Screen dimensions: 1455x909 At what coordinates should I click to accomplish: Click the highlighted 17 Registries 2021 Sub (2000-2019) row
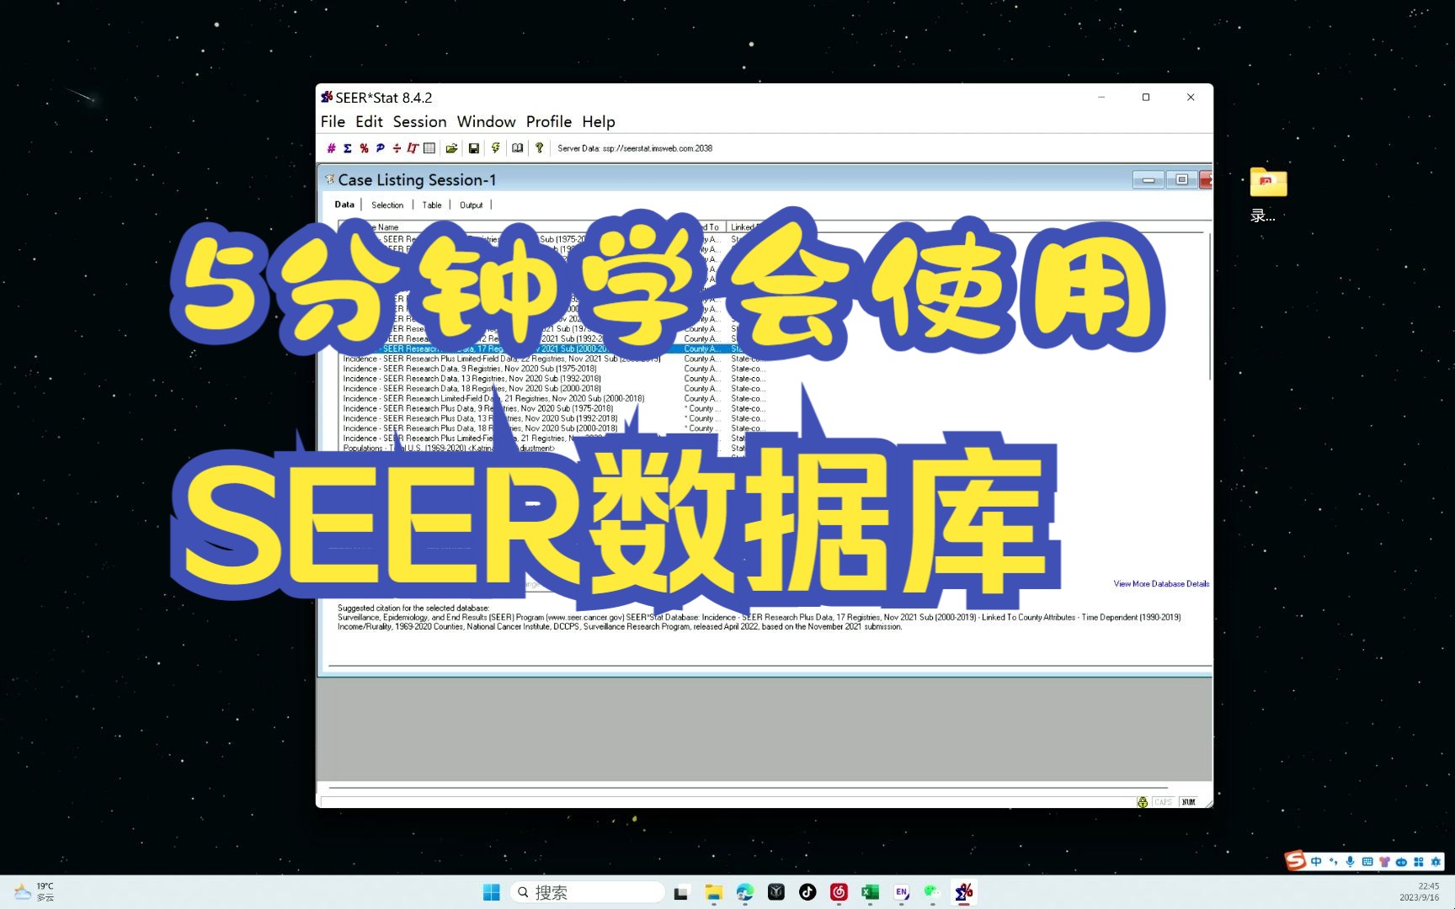click(x=553, y=348)
